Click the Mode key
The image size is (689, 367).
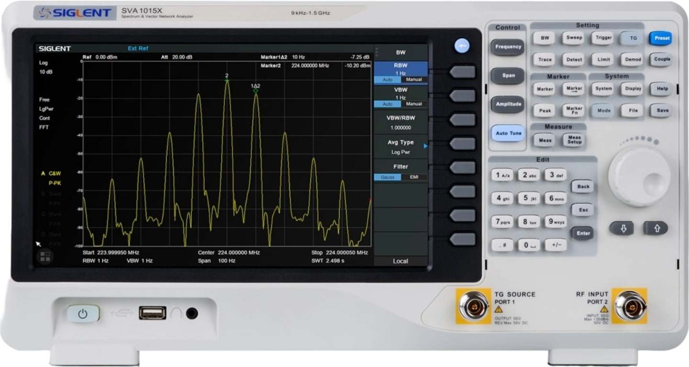click(x=603, y=110)
